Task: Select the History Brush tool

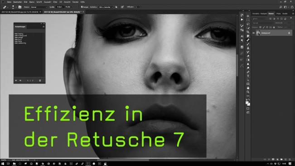Action: 248,52
